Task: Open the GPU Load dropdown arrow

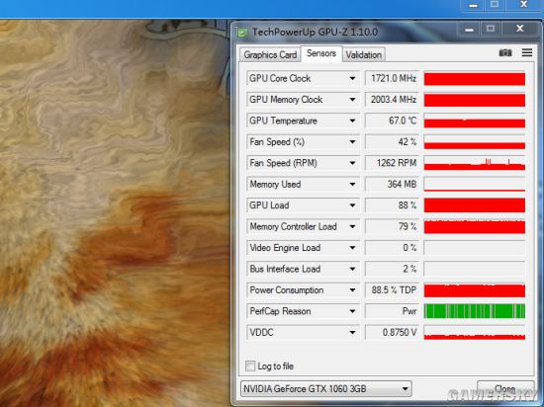Action: (x=352, y=205)
